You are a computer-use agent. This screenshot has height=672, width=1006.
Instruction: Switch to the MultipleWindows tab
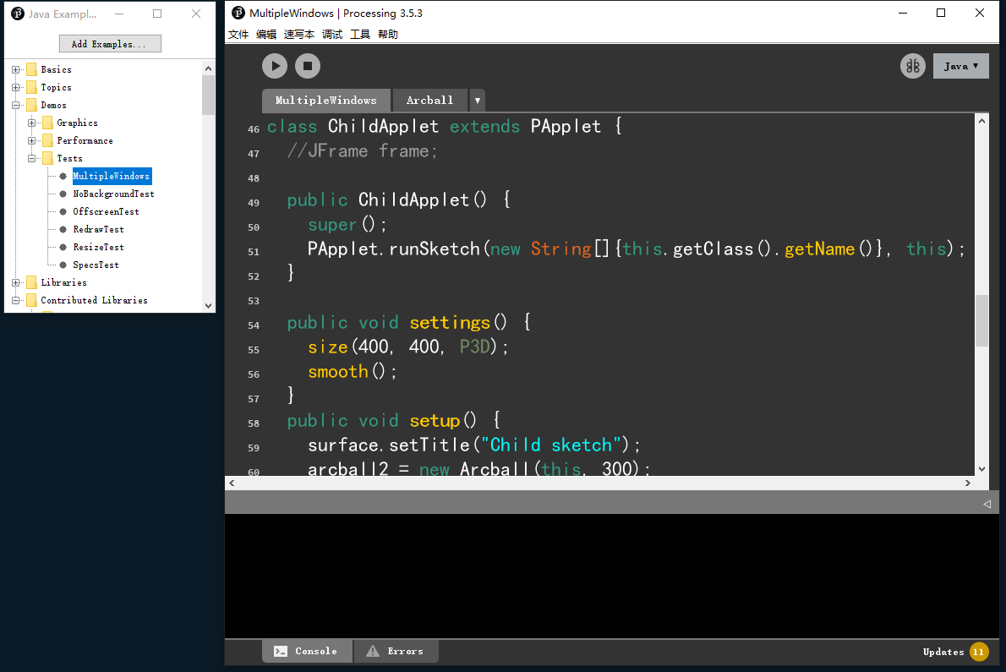tap(326, 100)
